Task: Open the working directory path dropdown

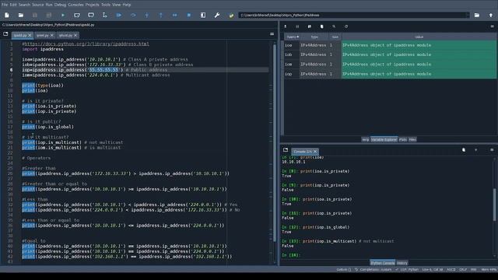Action: (x=468, y=16)
